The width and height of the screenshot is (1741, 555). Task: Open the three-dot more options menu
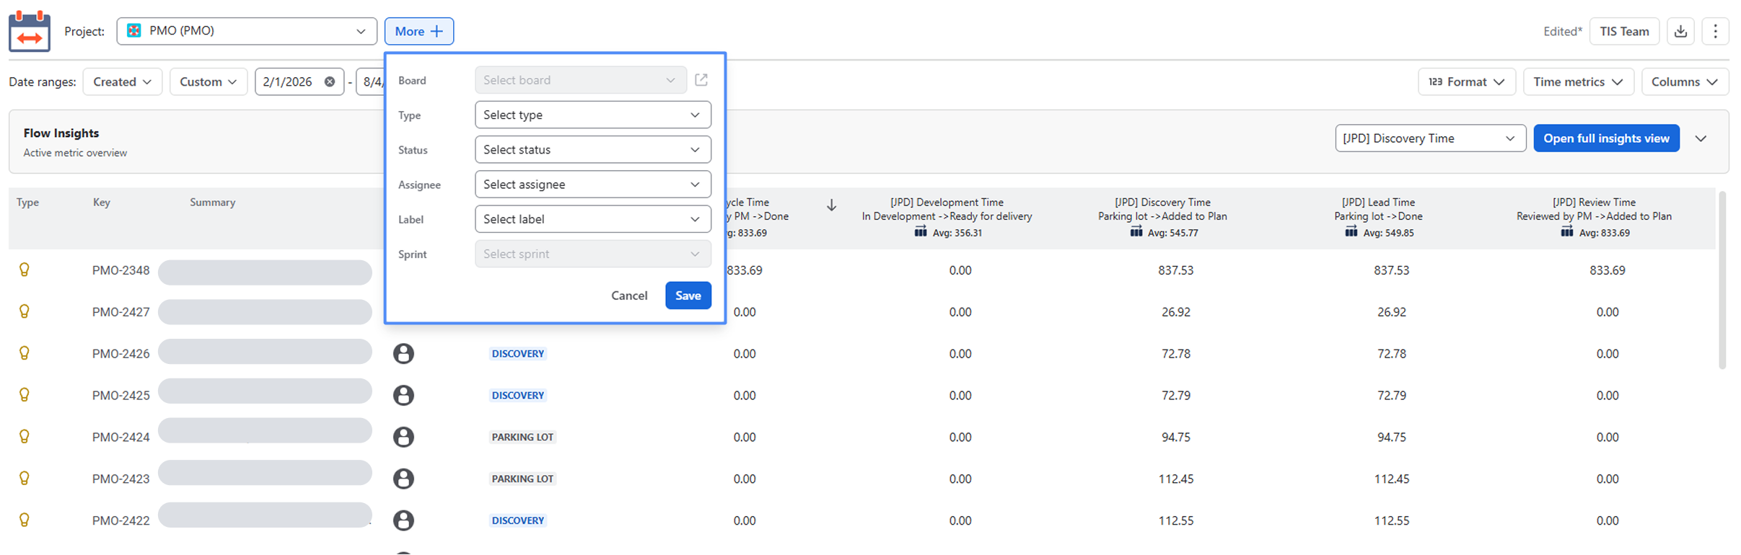pyautogui.click(x=1716, y=31)
